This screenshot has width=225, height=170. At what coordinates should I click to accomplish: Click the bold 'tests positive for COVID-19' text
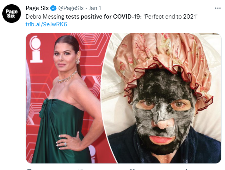point(103,17)
